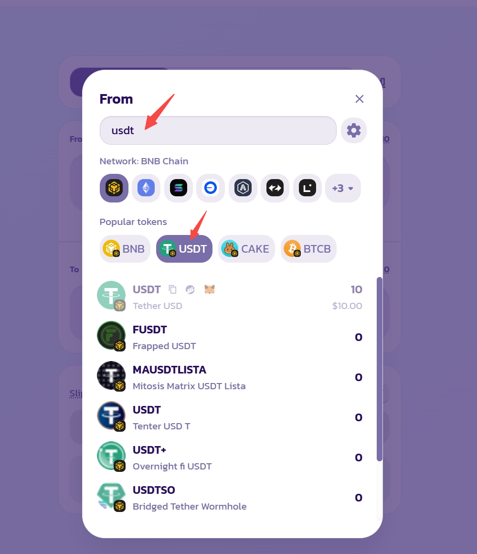Select the Ethereum network icon
Viewport: 477px width, 554px height.
[x=146, y=188]
